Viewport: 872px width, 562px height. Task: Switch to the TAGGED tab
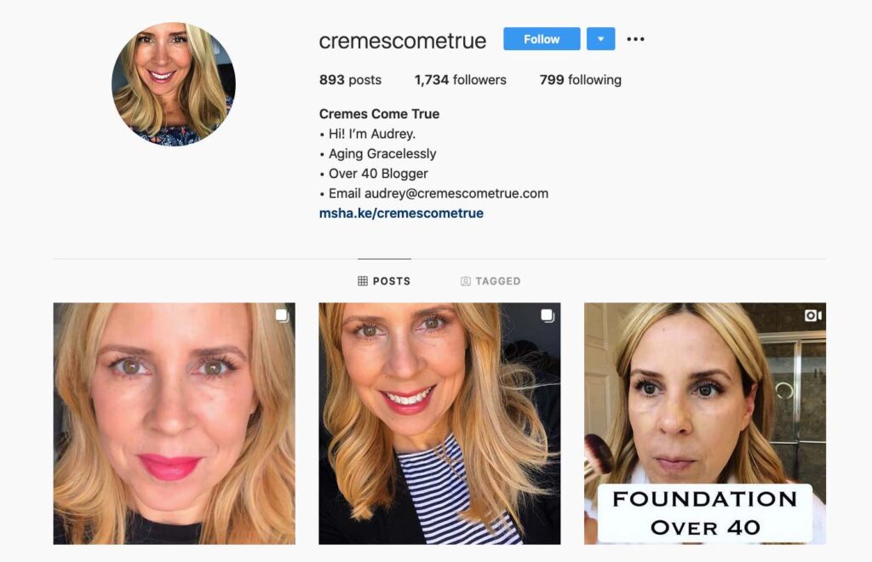tap(490, 281)
